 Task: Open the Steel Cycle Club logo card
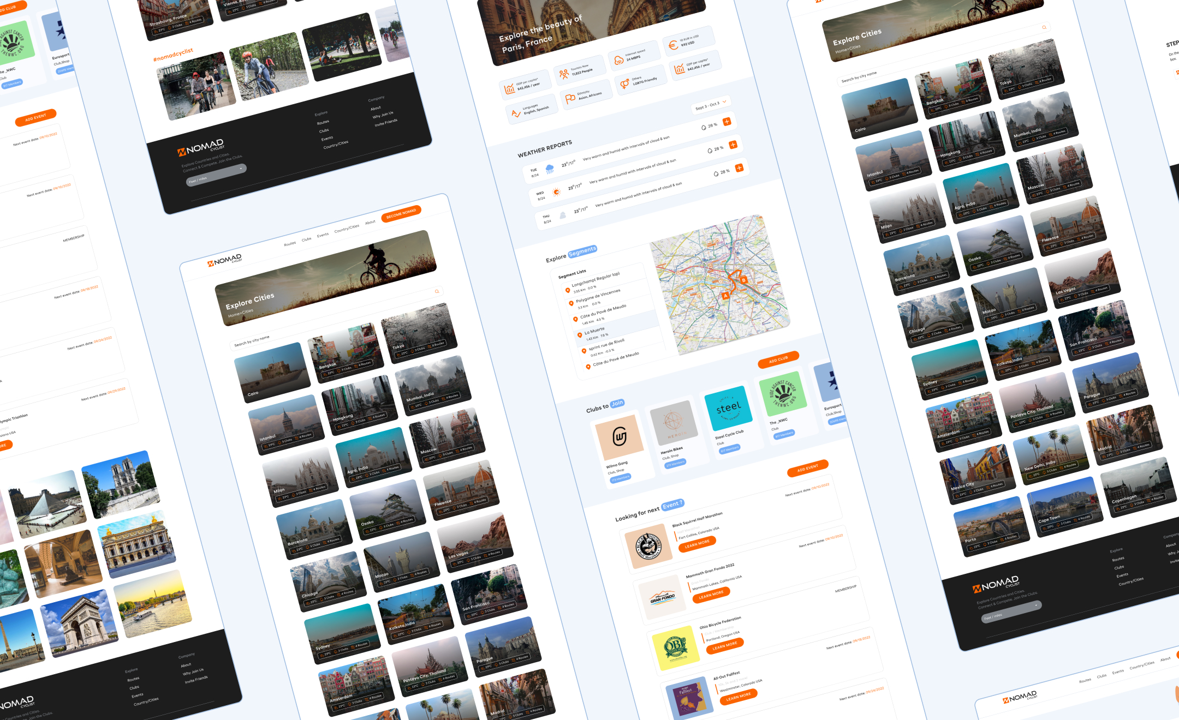[728, 407]
